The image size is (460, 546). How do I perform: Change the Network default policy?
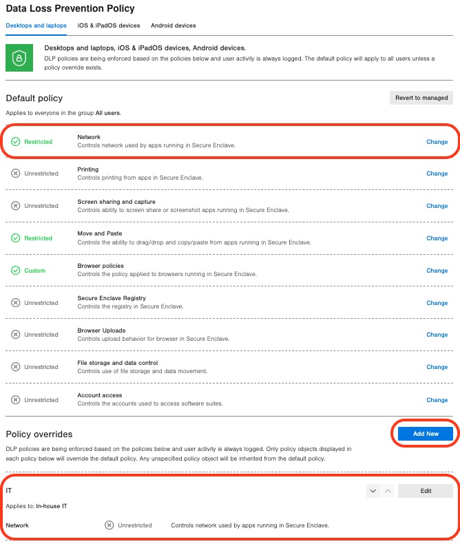point(437,142)
